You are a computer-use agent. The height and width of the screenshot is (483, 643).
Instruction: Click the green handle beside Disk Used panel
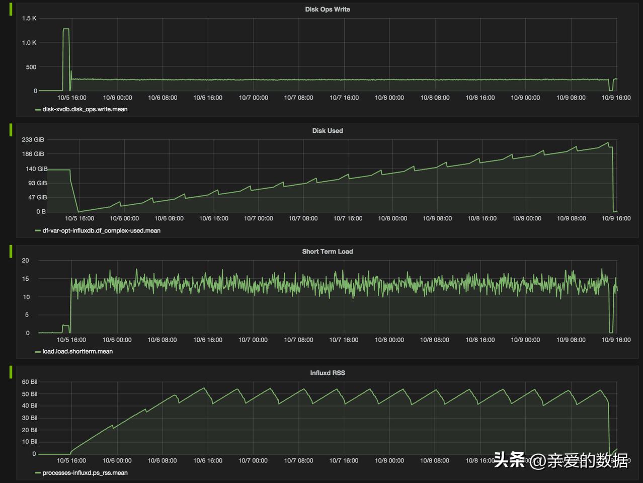(11, 130)
